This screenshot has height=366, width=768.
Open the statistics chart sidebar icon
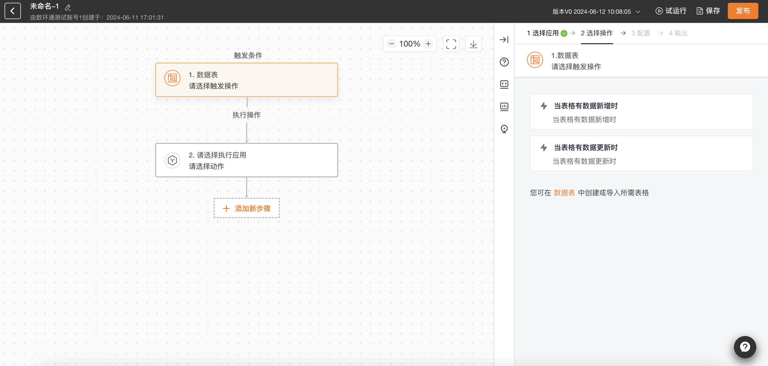click(x=504, y=107)
